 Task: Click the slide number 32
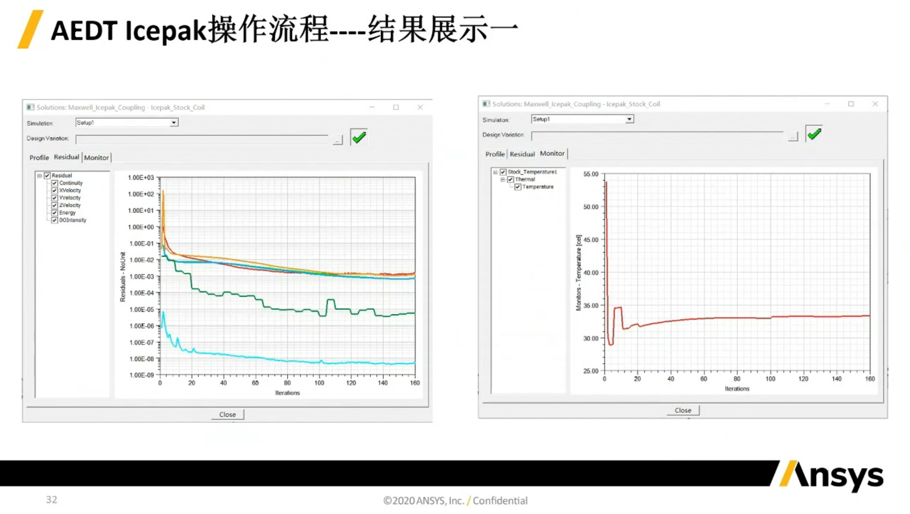click(51, 500)
